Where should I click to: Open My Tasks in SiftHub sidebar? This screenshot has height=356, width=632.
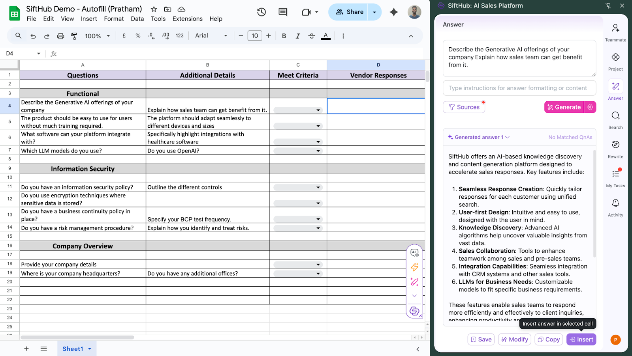615,174
